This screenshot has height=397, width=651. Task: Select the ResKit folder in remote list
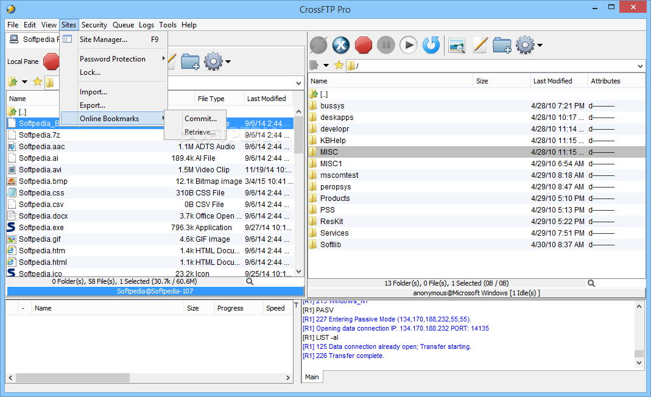[x=477, y=222]
